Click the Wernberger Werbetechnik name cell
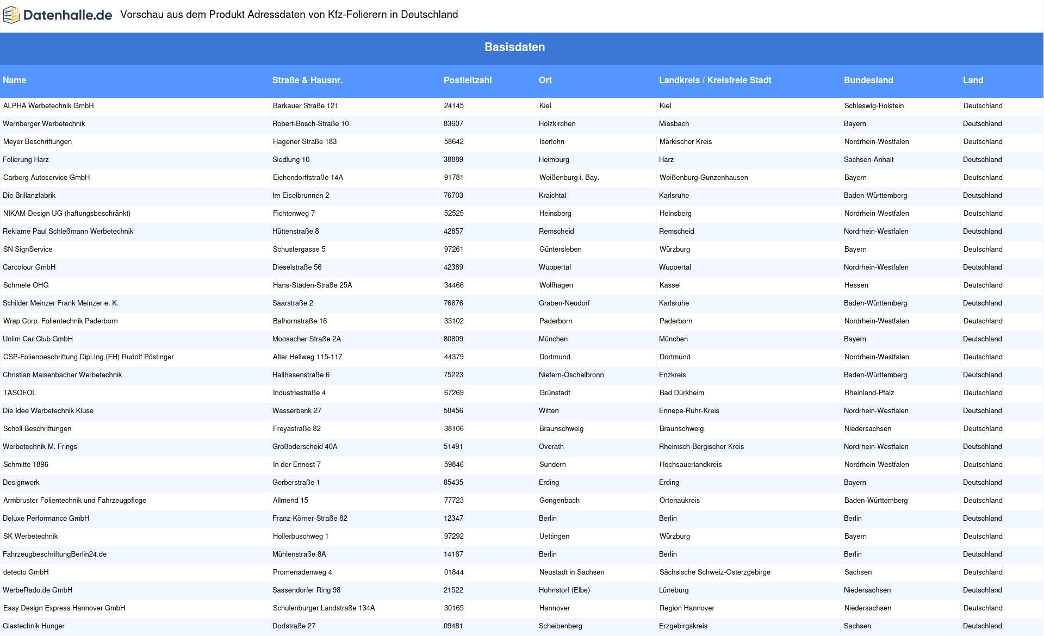This screenshot has height=636, width=1044. (x=44, y=124)
